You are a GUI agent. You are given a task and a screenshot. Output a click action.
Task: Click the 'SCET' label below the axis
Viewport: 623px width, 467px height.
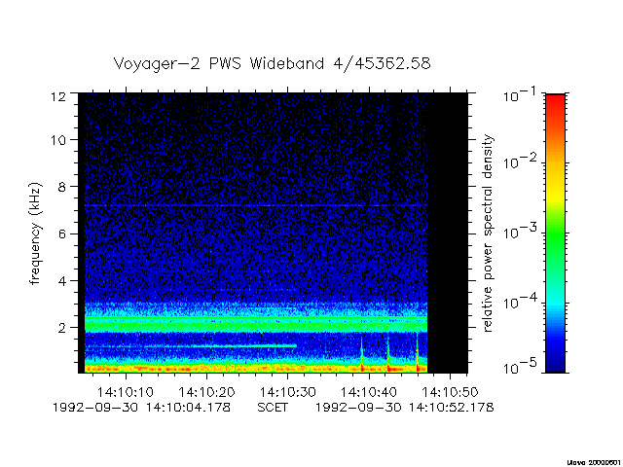coord(273,408)
